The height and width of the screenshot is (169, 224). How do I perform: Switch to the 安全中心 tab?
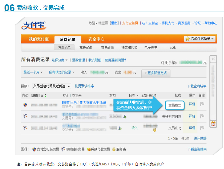pos(96,39)
